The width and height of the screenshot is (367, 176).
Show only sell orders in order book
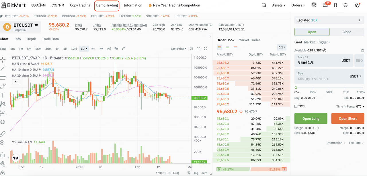[x=235, y=47]
